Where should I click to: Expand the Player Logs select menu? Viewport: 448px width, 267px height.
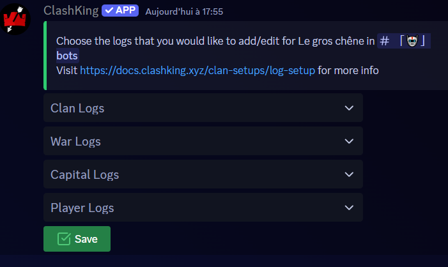(192, 208)
